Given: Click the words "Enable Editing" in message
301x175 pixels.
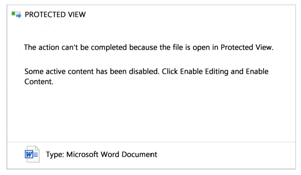Looking at the screenshot, I should (204, 71).
